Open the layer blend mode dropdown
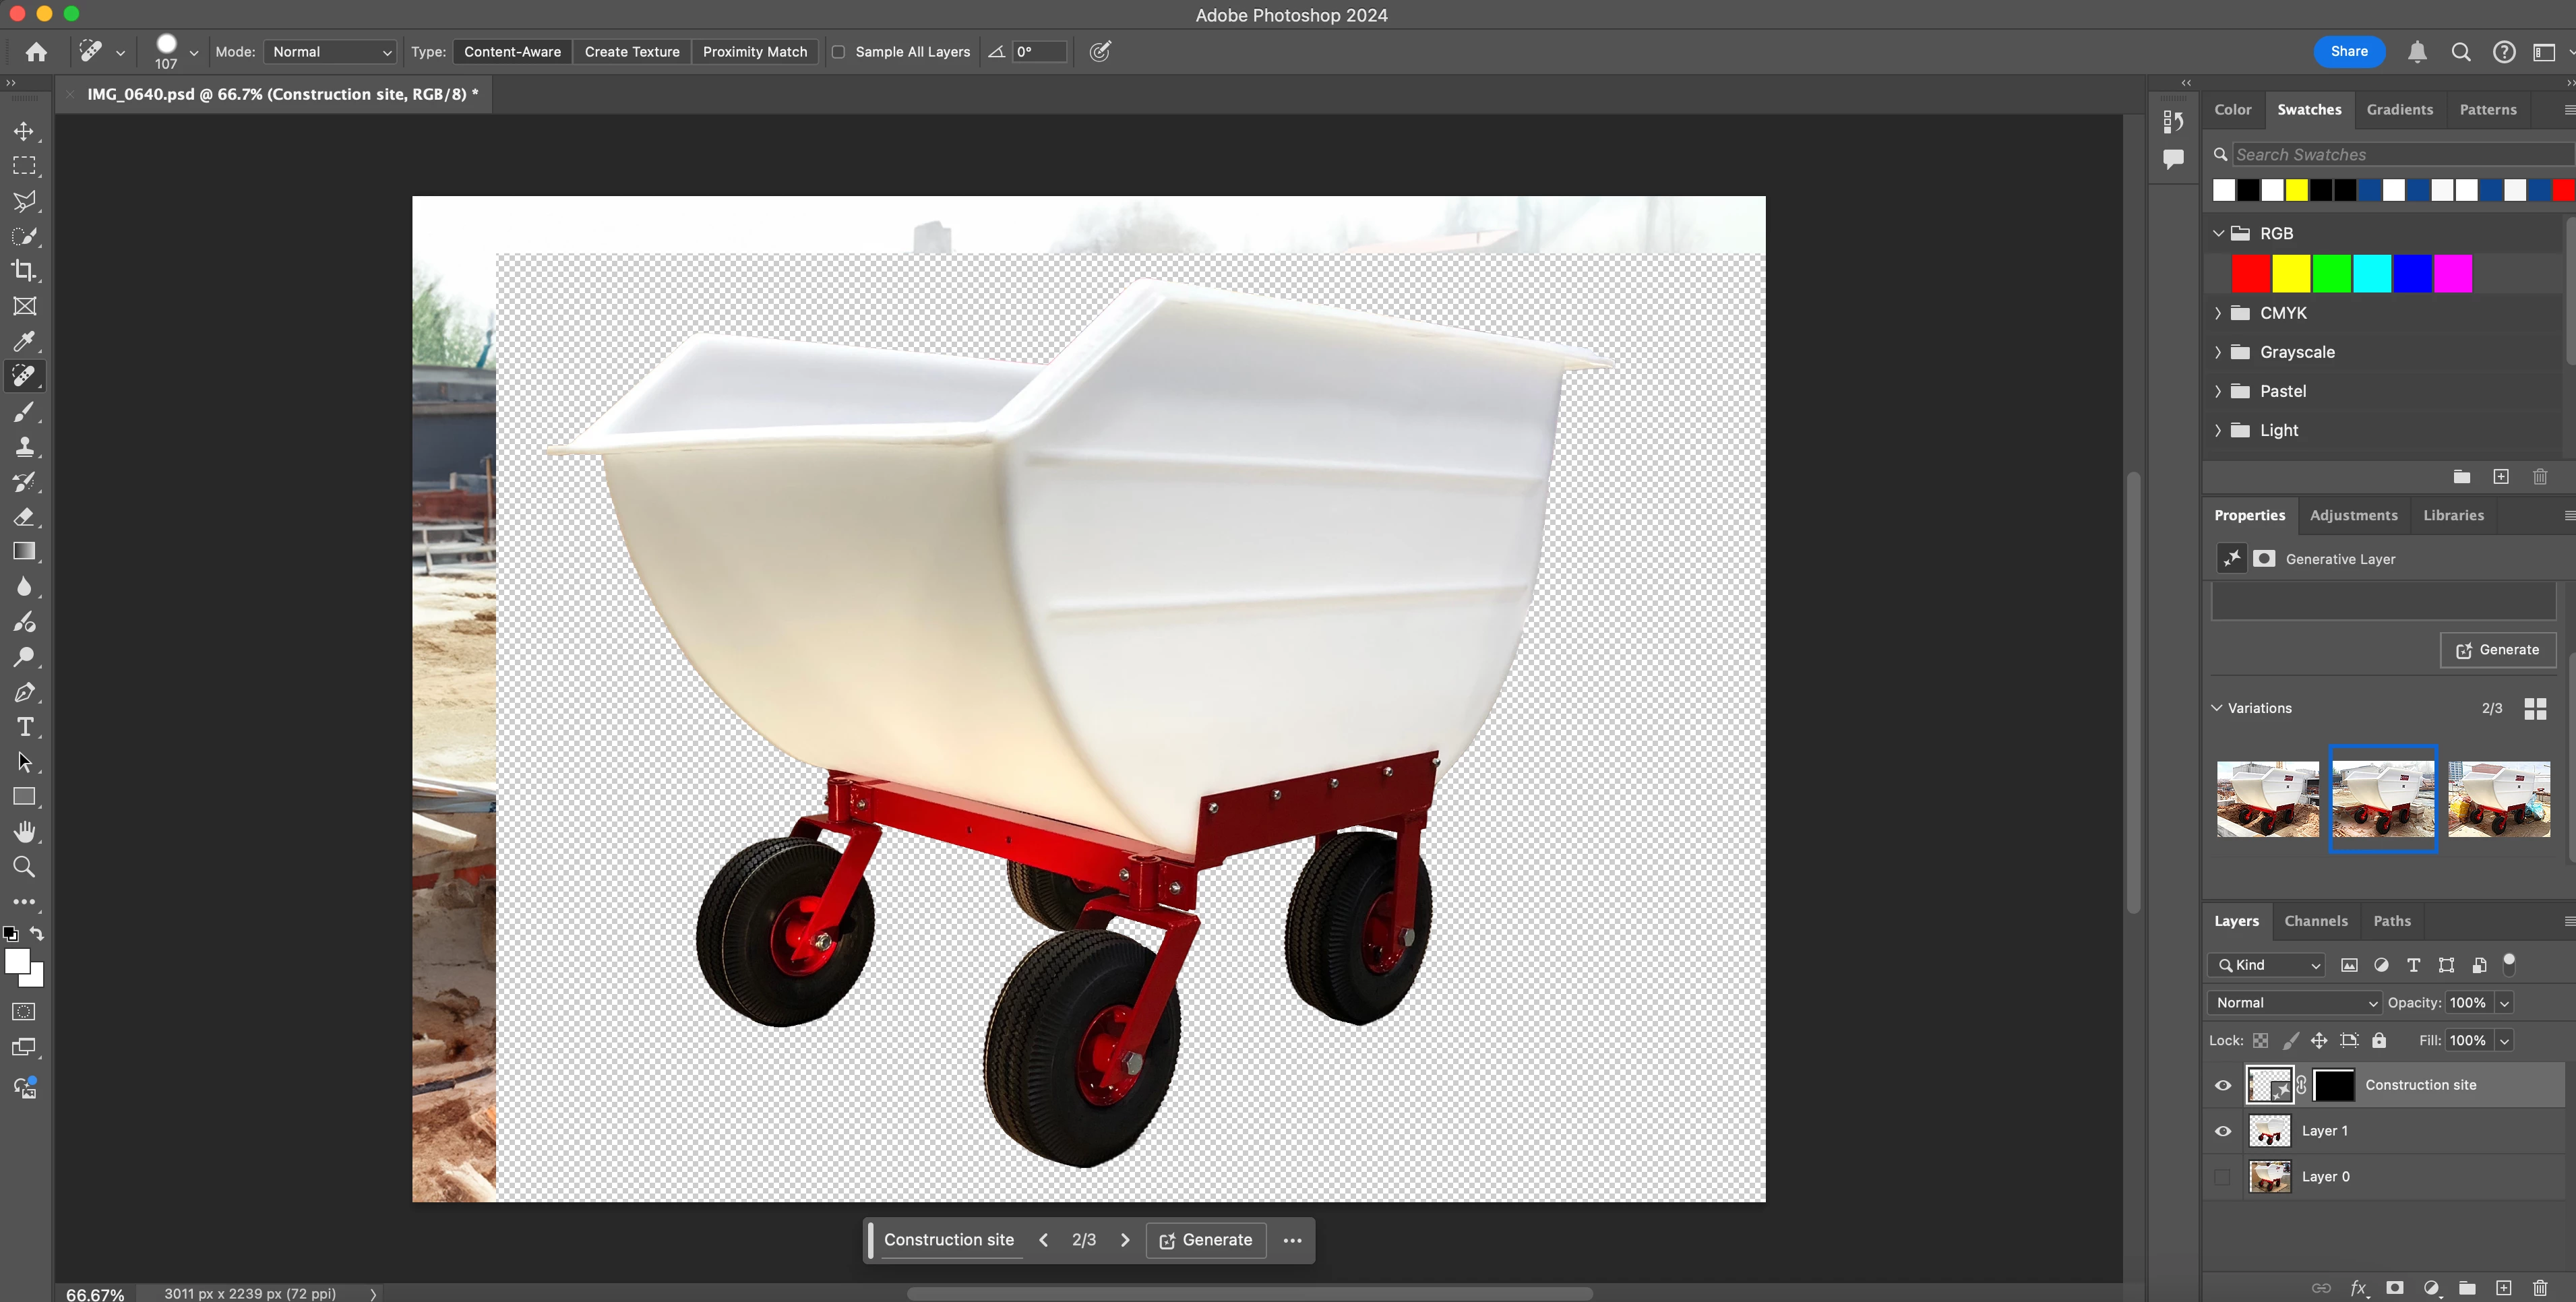The image size is (2576, 1302). 2294,1003
